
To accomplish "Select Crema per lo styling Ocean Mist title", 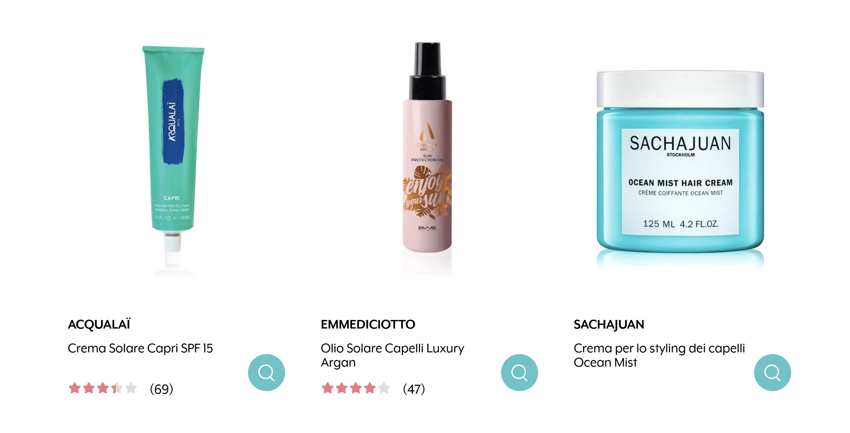I will [659, 355].
